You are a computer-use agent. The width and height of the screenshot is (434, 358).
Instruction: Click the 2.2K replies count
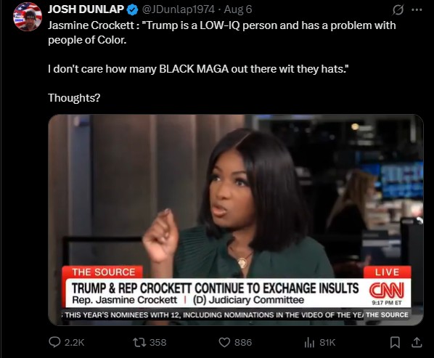74,343
